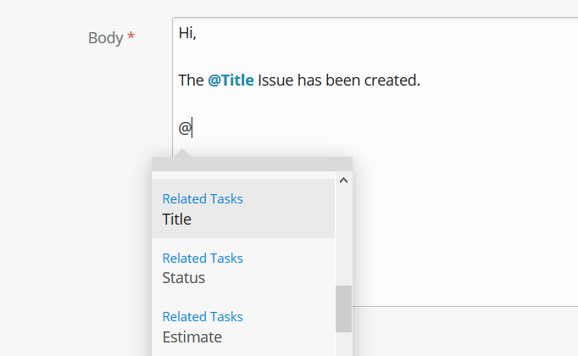Click the Related Tasks label above Estimate
The width and height of the screenshot is (578, 356).
(x=203, y=317)
